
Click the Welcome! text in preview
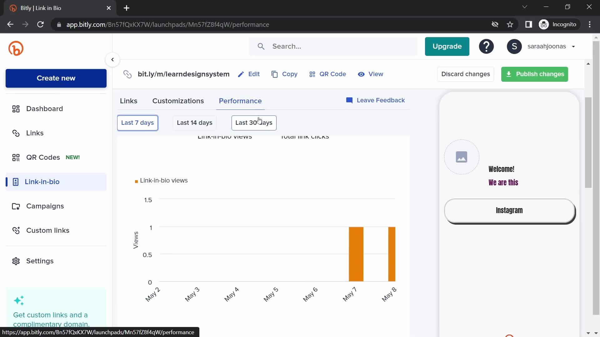(x=501, y=169)
